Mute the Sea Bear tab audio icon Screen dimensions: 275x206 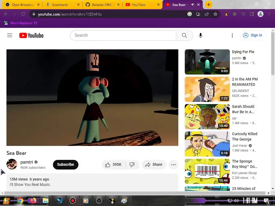(x=193, y=5)
